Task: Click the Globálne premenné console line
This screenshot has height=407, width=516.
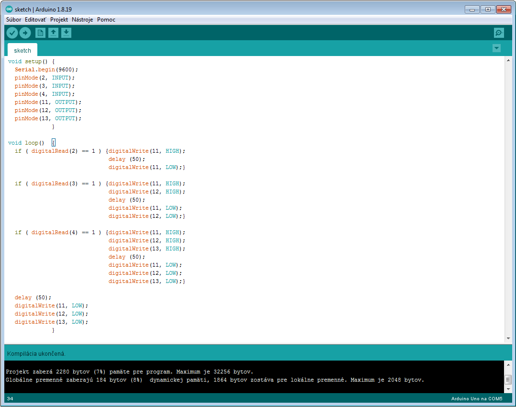Action: click(x=215, y=380)
